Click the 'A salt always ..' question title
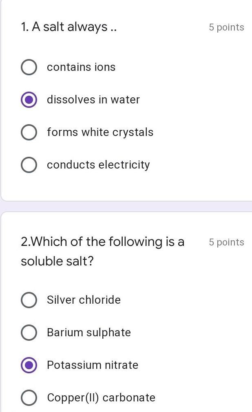 point(69,27)
